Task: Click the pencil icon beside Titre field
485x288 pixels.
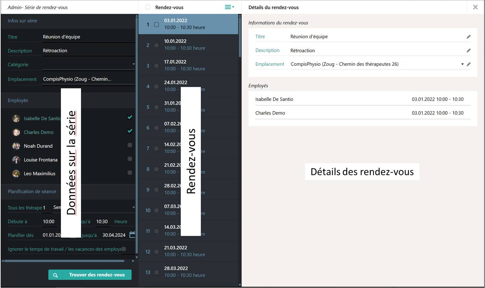Action: [469, 37]
